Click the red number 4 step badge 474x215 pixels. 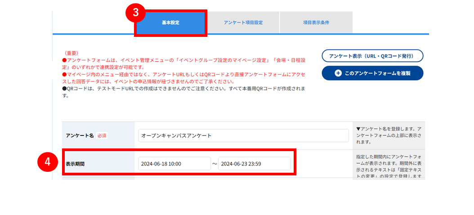(48, 162)
